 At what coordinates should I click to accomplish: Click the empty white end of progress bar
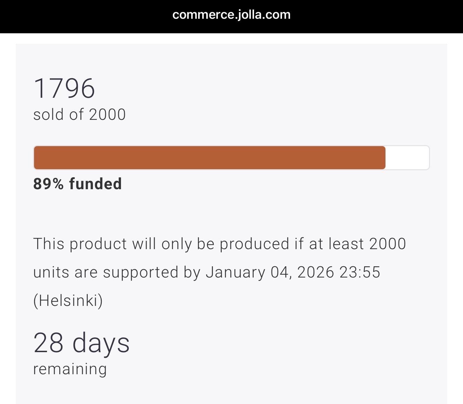coord(407,158)
